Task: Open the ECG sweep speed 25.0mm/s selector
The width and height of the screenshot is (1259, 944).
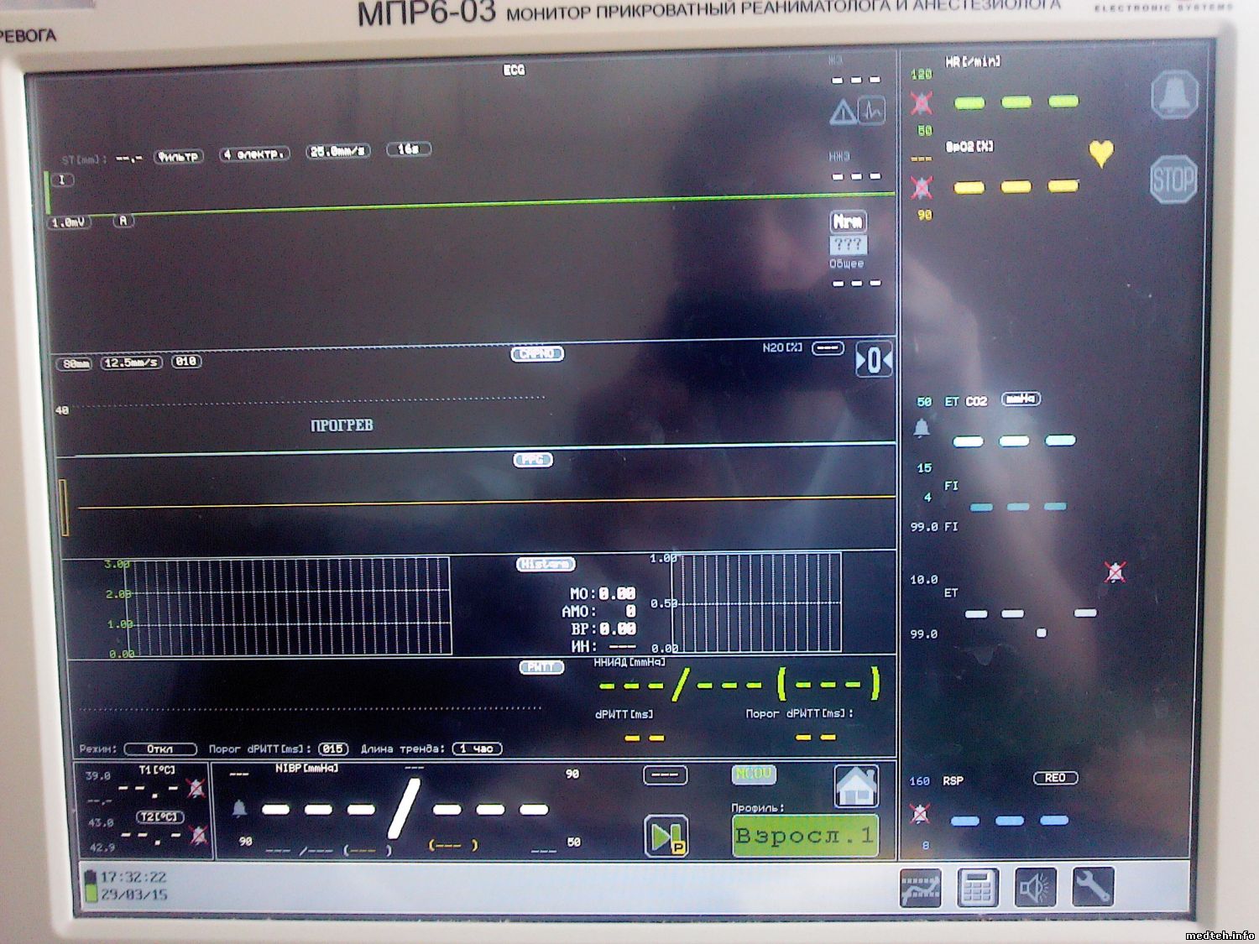Action: [337, 152]
